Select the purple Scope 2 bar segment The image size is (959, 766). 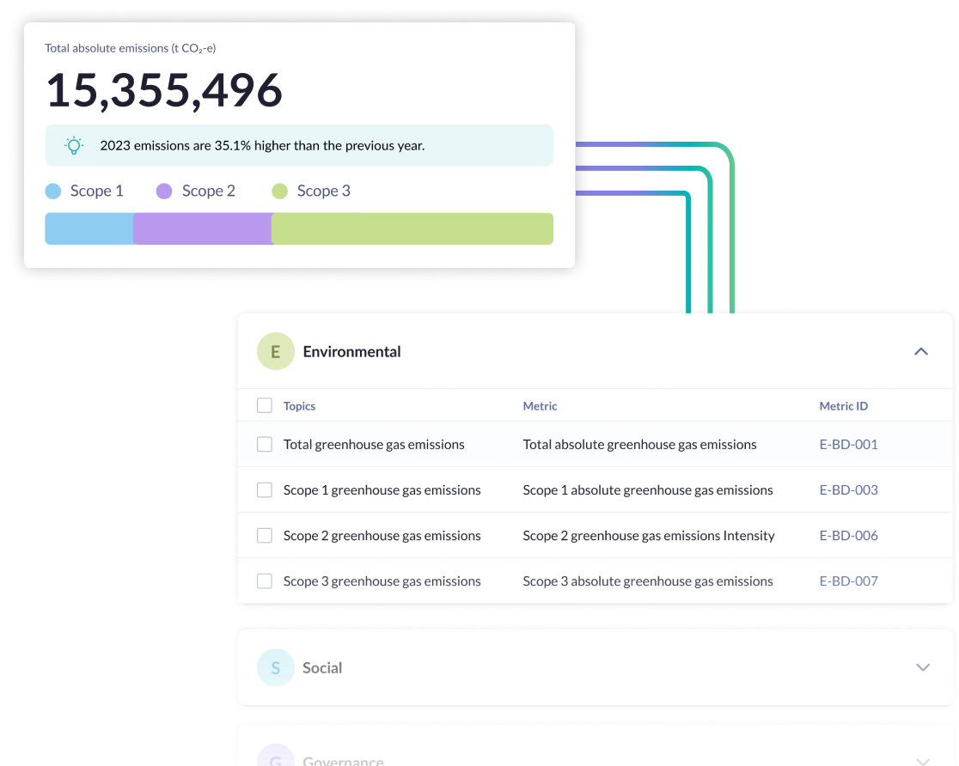(203, 228)
